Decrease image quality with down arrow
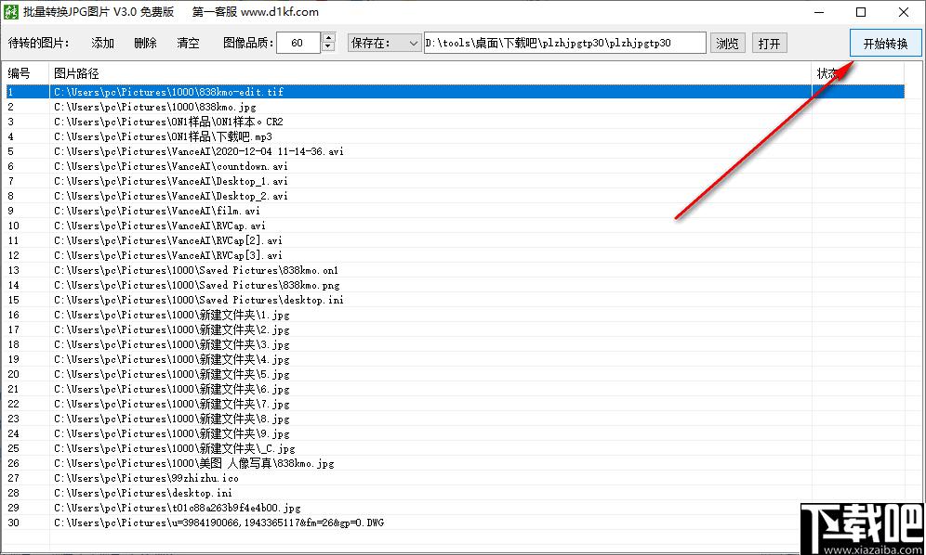 [x=328, y=47]
